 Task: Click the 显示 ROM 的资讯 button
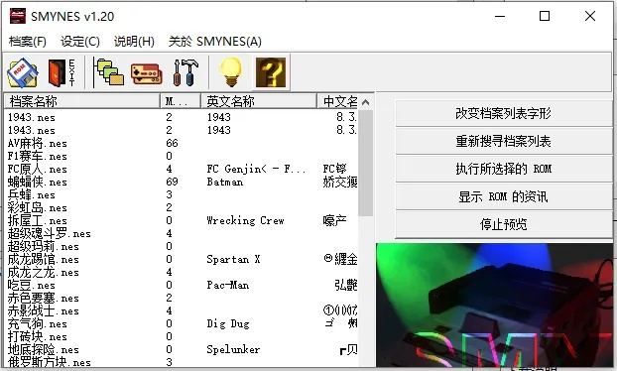pyautogui.click(x=503, y=196)
